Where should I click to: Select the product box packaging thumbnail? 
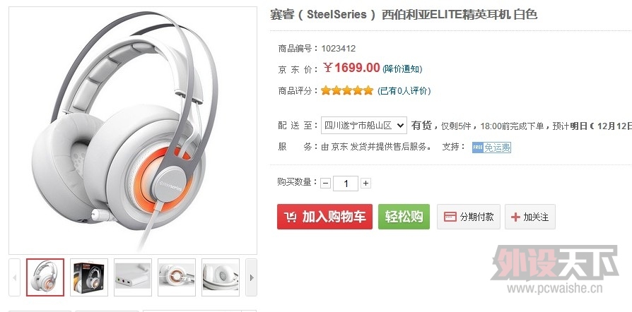click(x=89, y=277)
